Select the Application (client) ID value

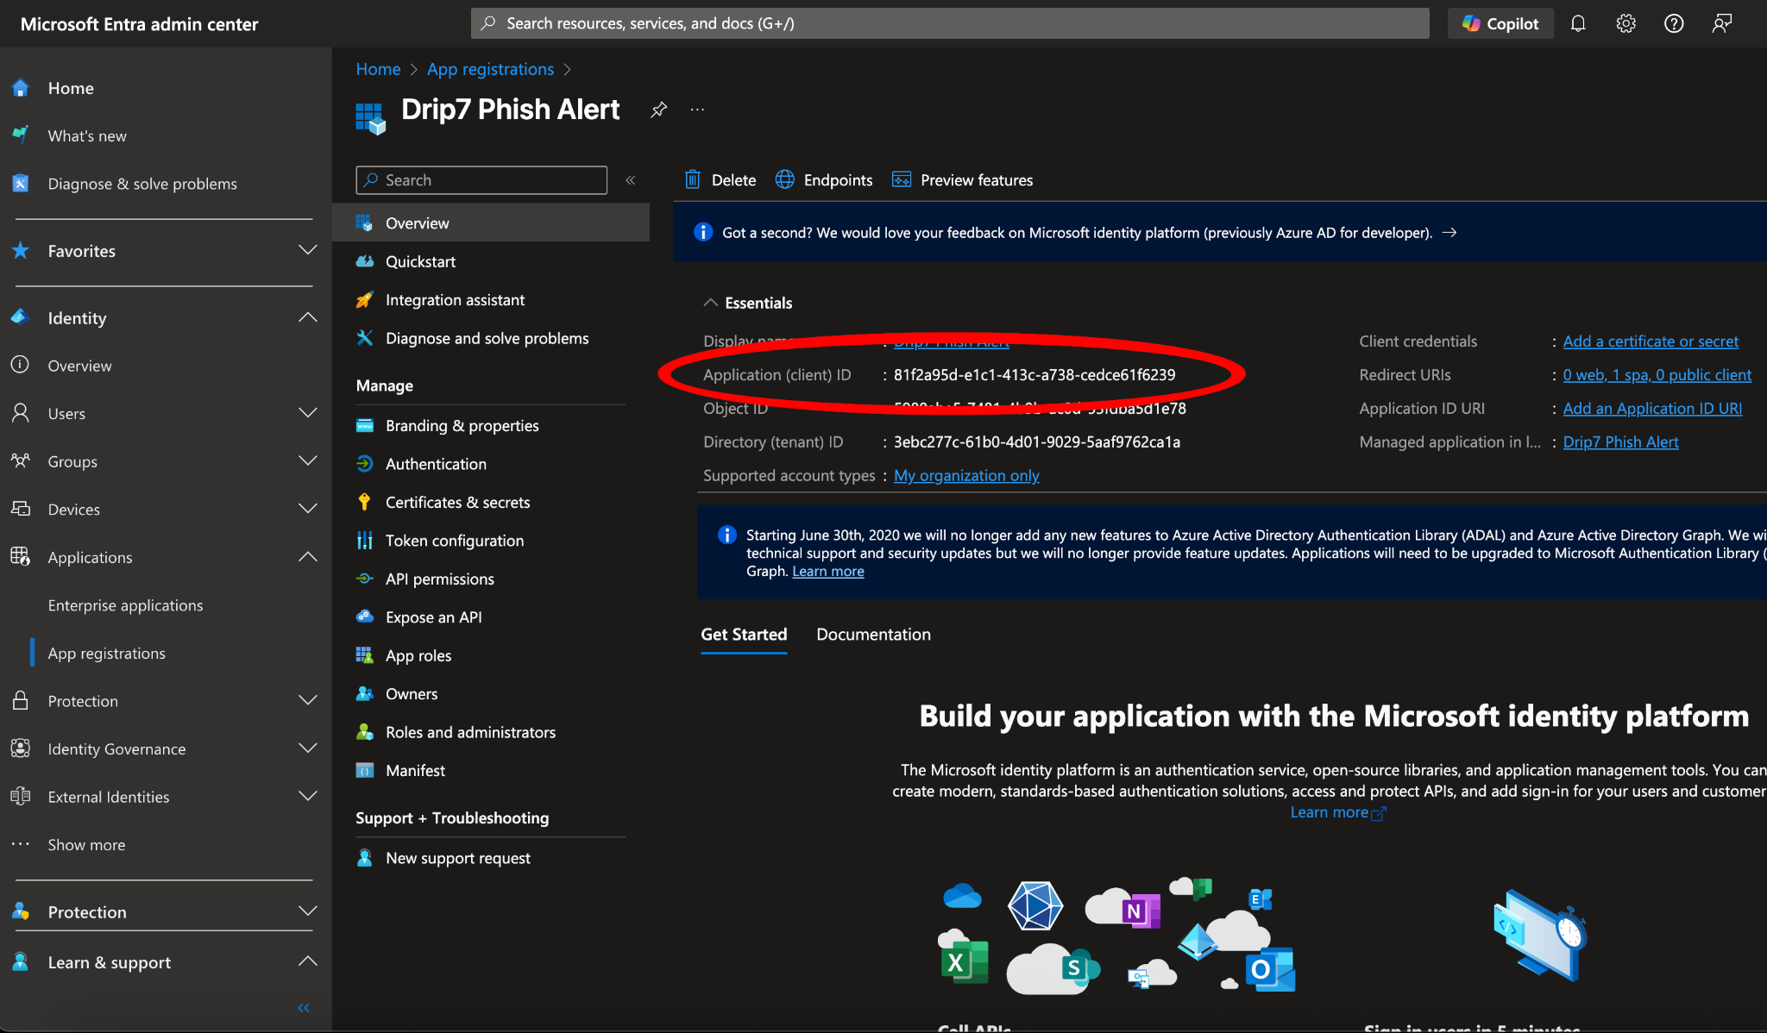pyautogui.click(x=1034, y=375)
